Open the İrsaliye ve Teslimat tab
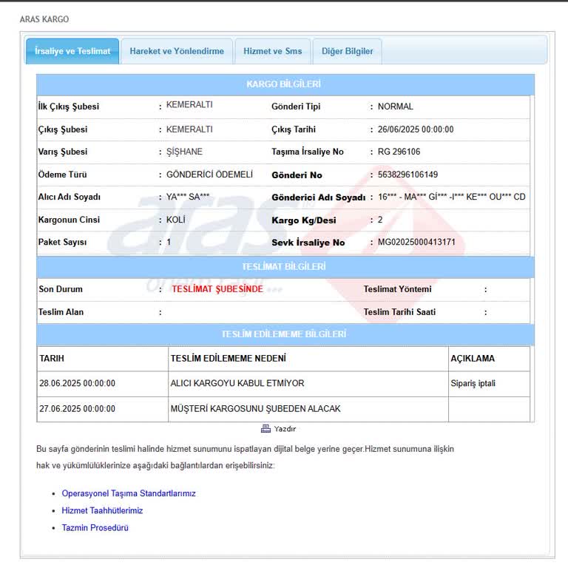 coord(72,51)
